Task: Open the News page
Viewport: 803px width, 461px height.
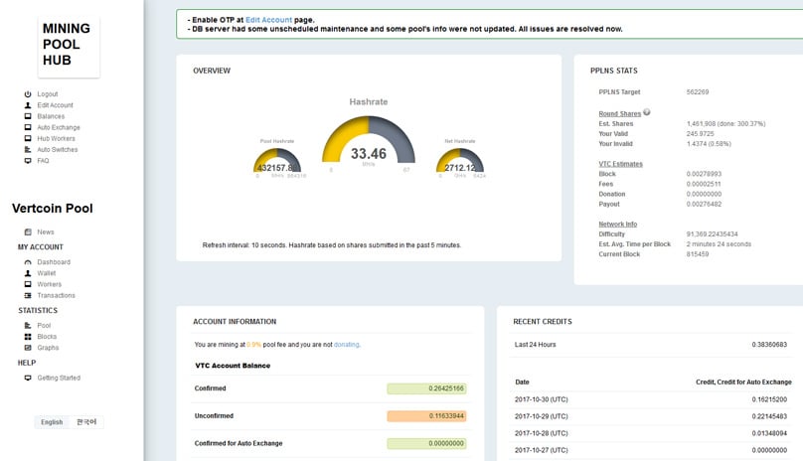Action: coord(45,232)
